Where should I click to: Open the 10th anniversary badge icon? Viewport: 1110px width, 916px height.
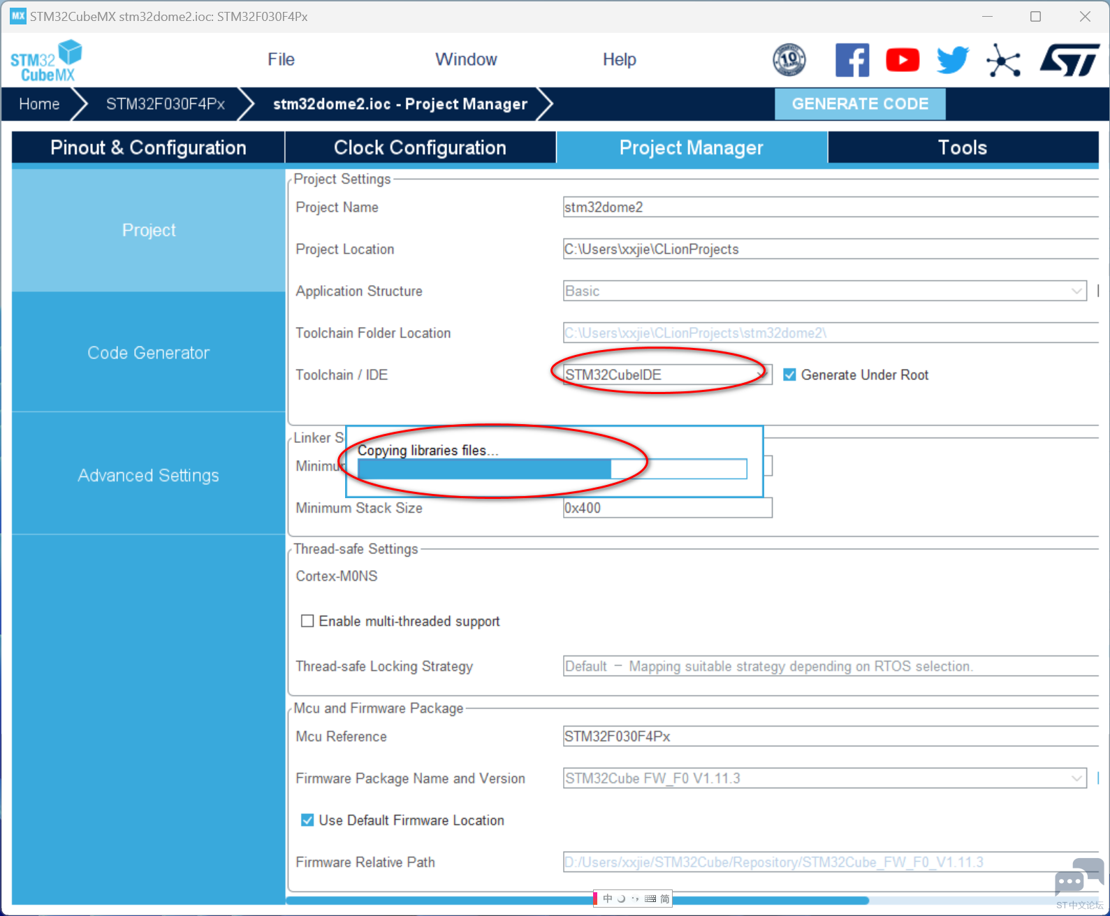(789, 59)
